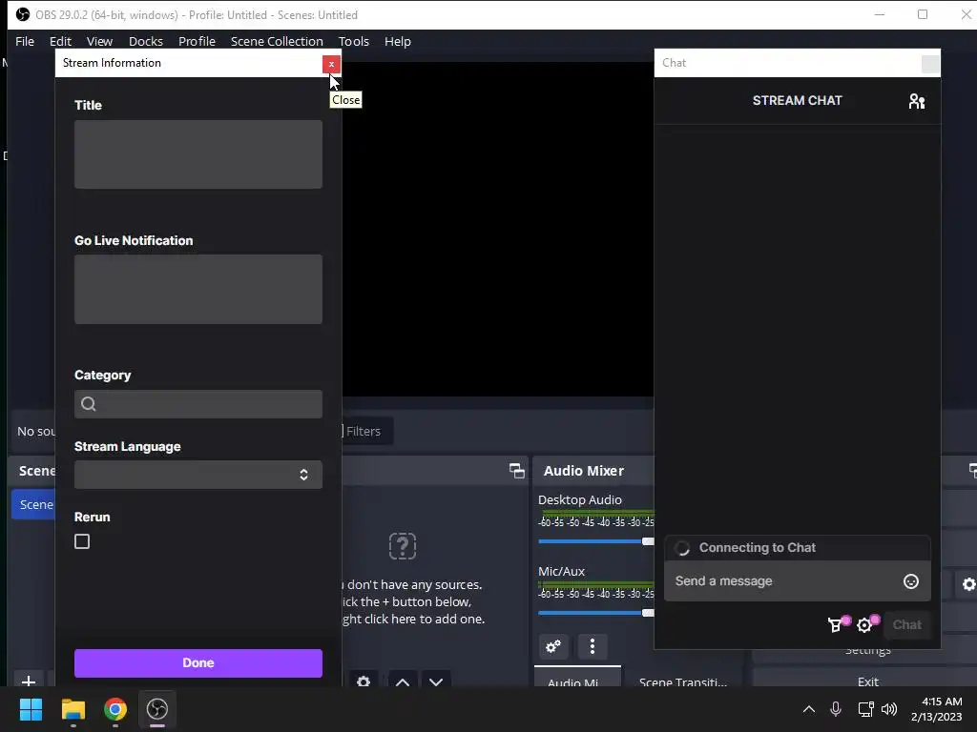Open the Tools menu
Screen dimensions: 977x732
pos(354,42)
